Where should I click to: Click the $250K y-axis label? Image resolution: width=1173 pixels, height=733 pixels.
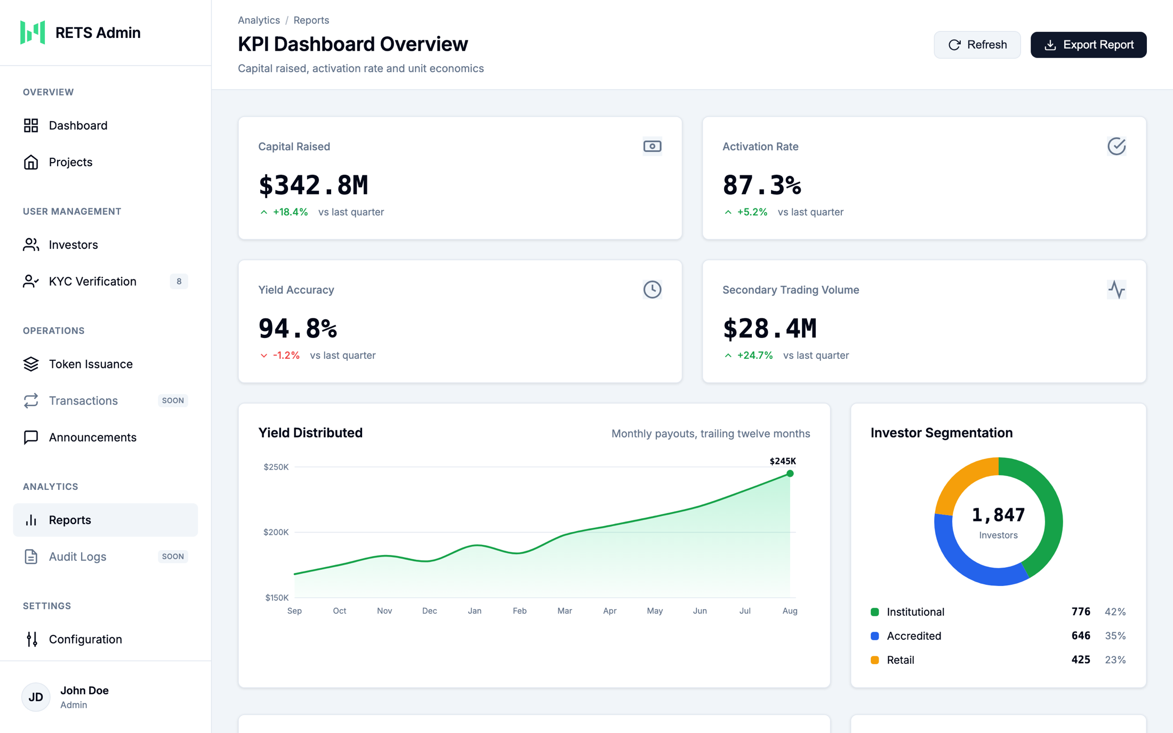coord(276,467)
